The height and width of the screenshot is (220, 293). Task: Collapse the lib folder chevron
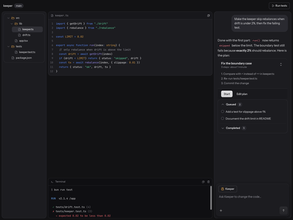[12, 23]
